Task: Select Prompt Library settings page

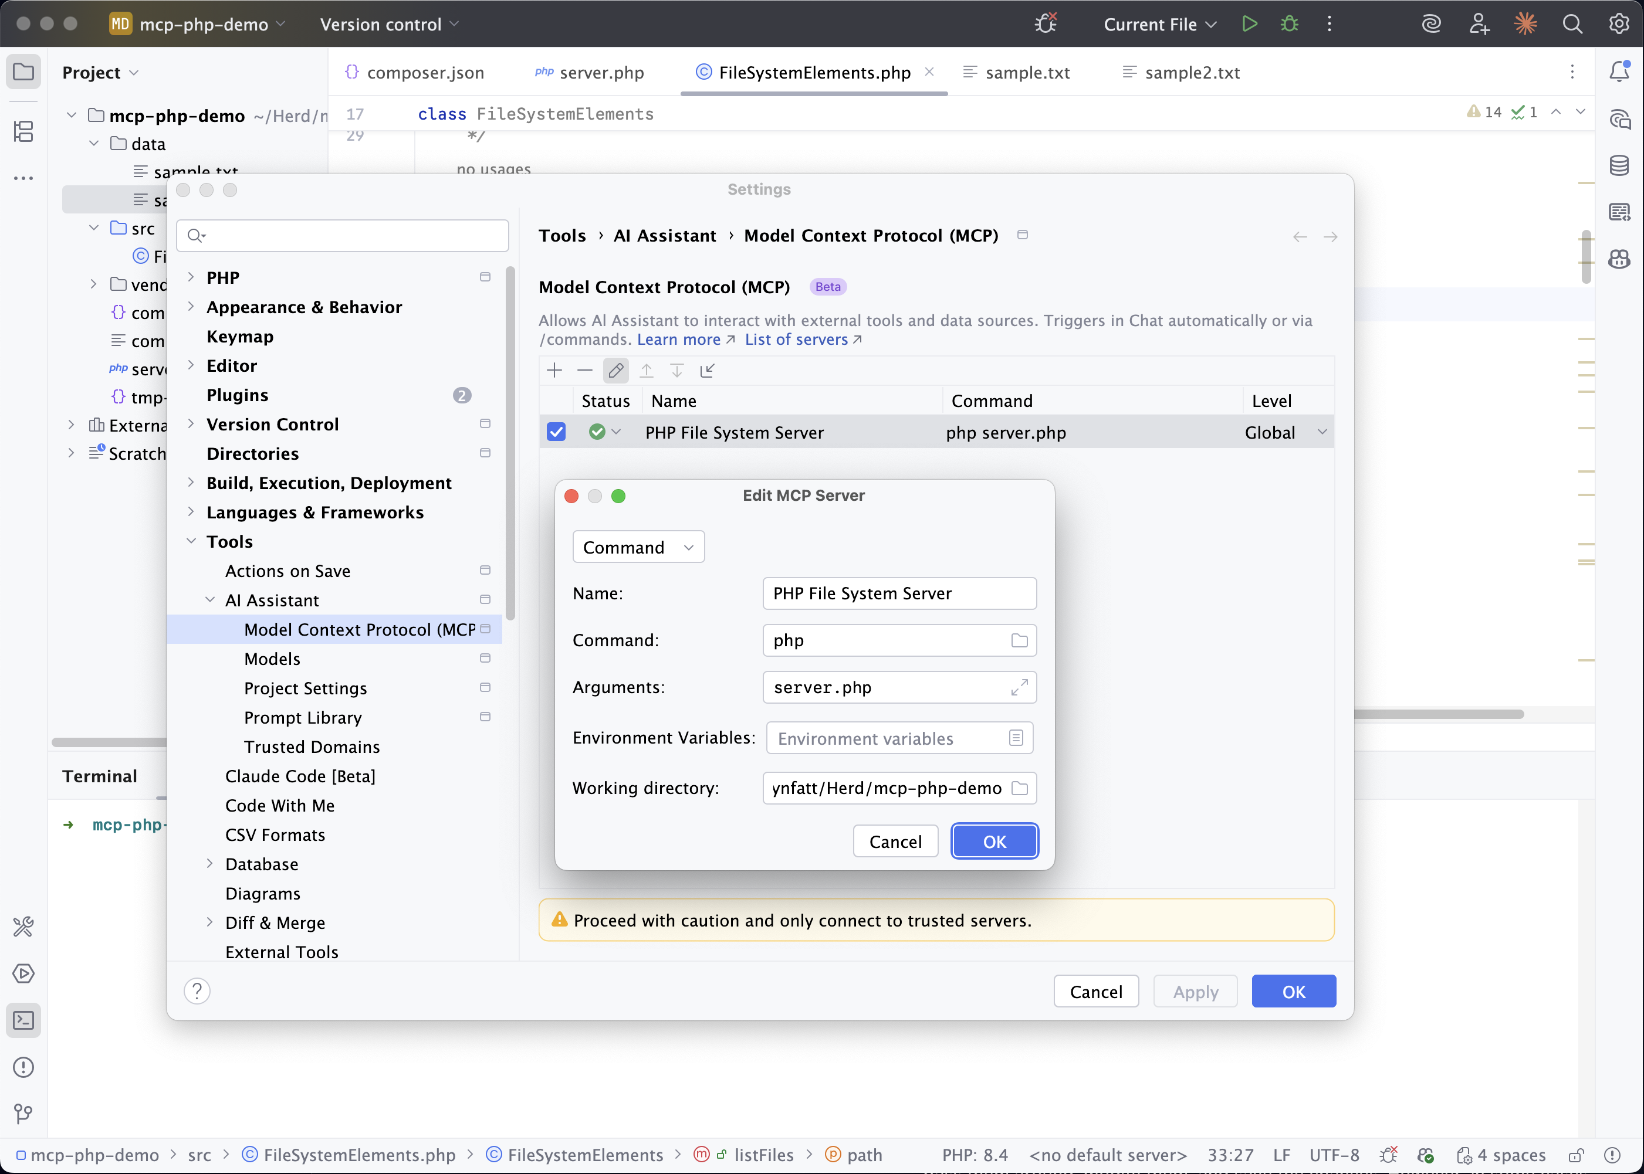Action: tap(302, 717)
